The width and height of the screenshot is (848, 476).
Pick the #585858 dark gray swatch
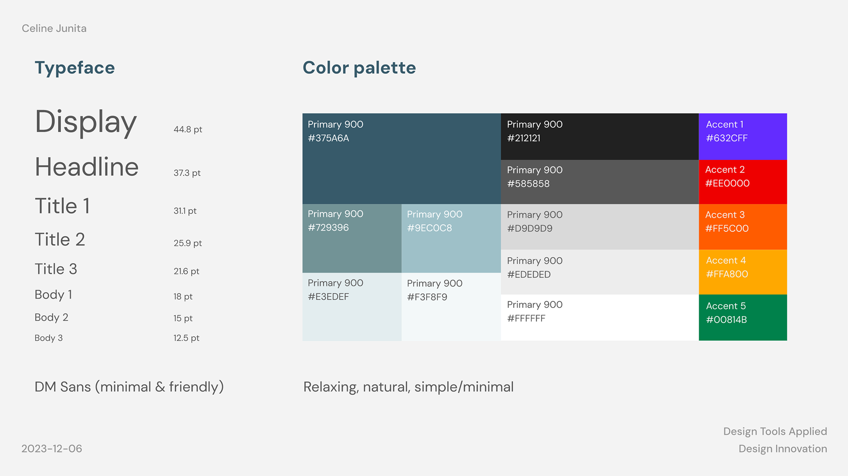600,182
